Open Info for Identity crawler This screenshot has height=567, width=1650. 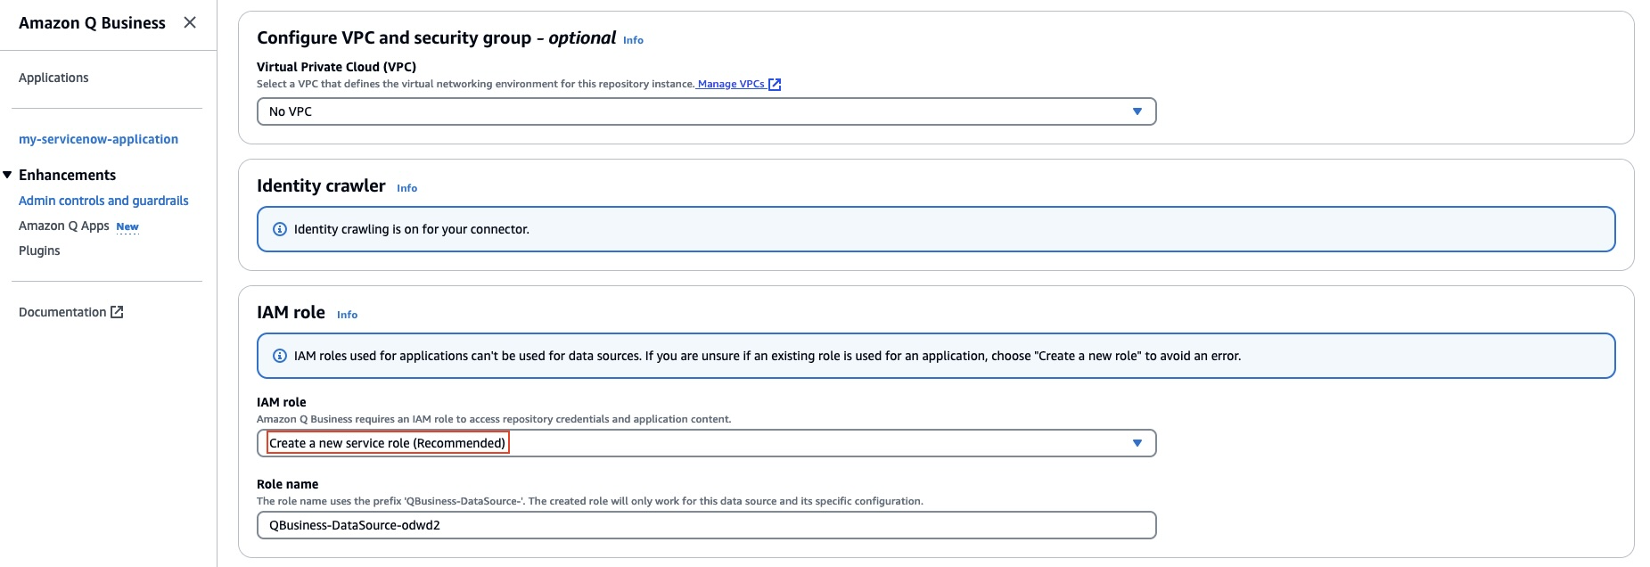[406, 188]
